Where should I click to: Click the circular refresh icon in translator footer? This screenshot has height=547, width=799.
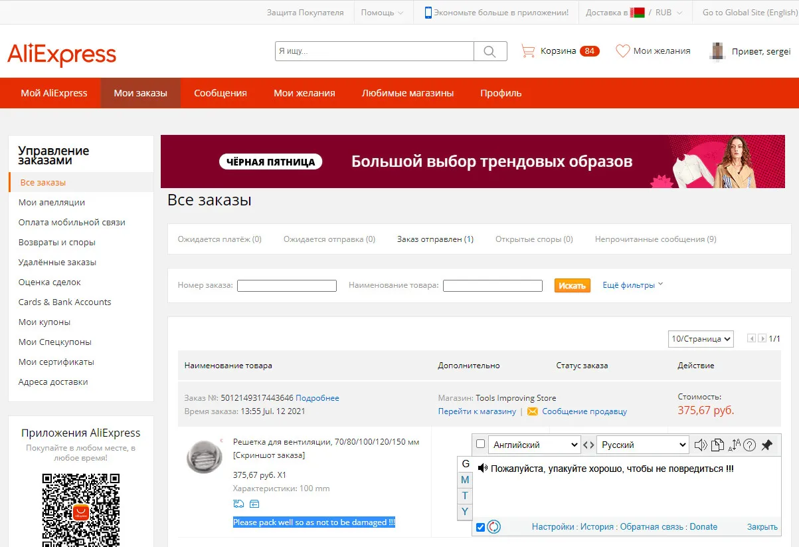point(493,527)
